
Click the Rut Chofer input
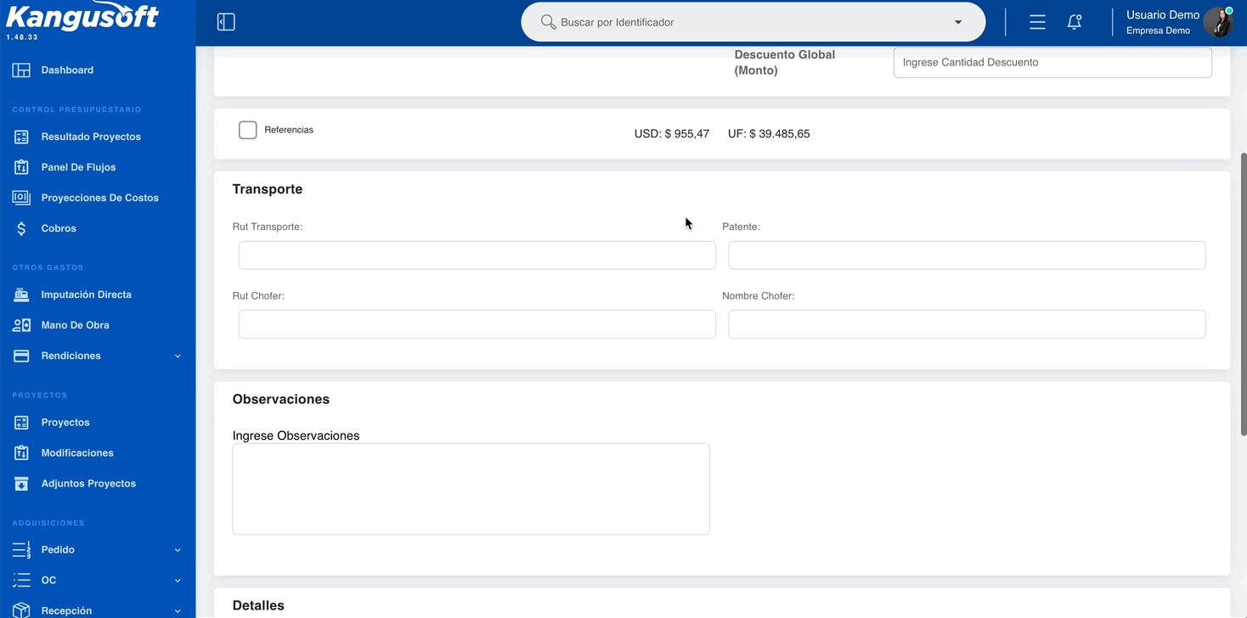coord(477,324)
